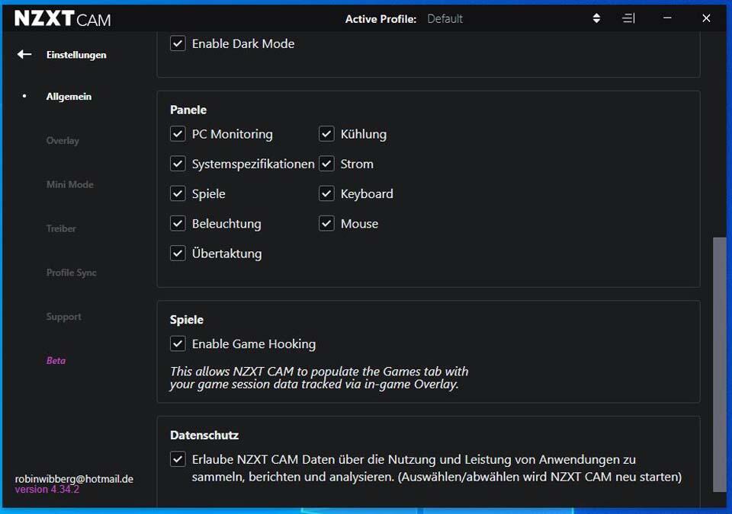
Task: Click the version 4.34.2 text
Action: pos(47,490)
